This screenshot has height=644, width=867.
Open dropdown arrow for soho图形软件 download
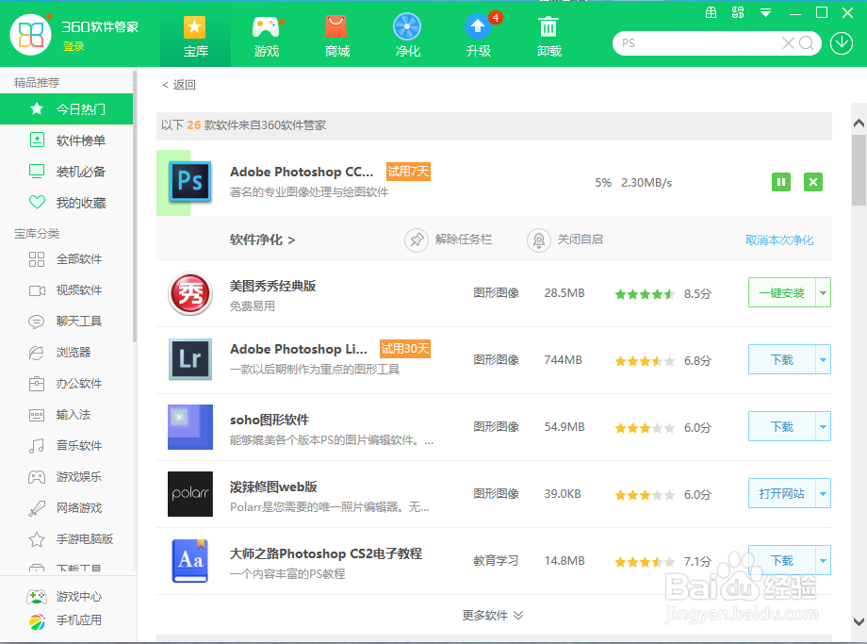coord(824,426)
